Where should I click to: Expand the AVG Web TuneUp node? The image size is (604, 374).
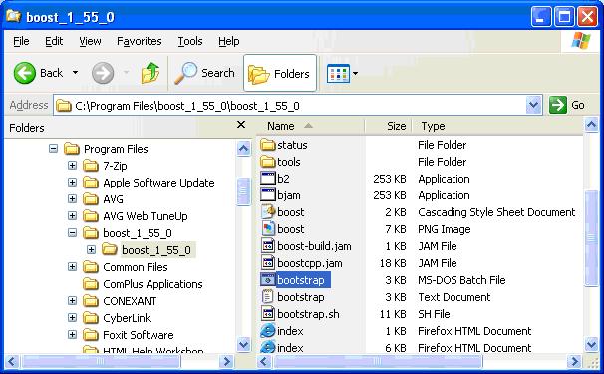(x=72, y=215)
